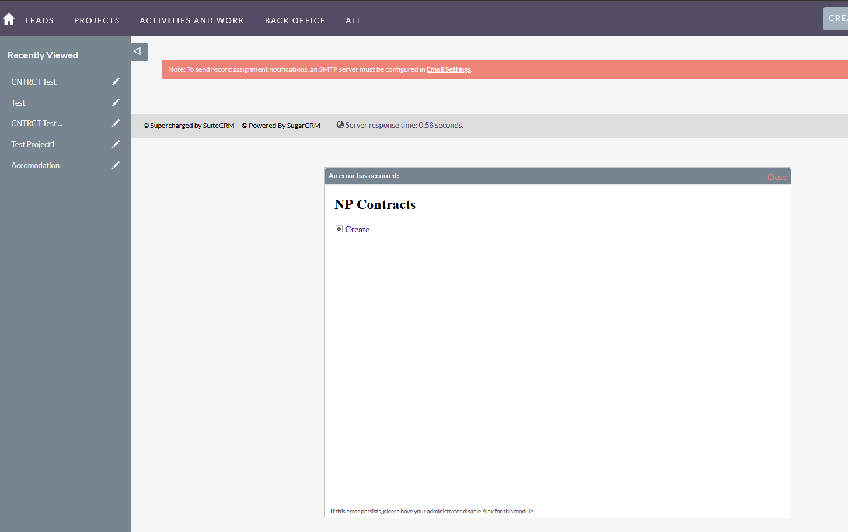This screenshot has width=848, height=532.
Task: Follow the Email Settings link
Action: 448,69
